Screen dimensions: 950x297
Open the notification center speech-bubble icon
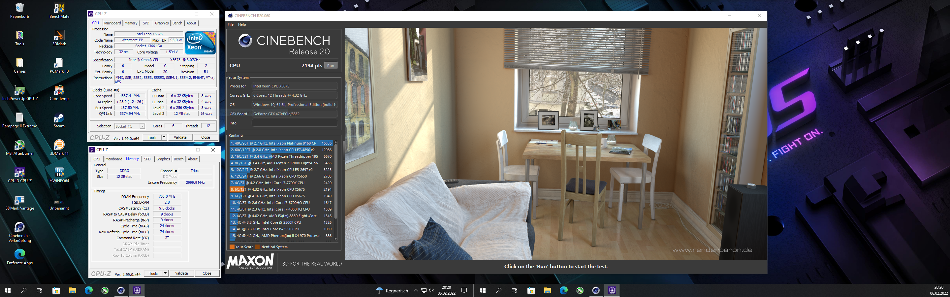[x=464, y=290]
